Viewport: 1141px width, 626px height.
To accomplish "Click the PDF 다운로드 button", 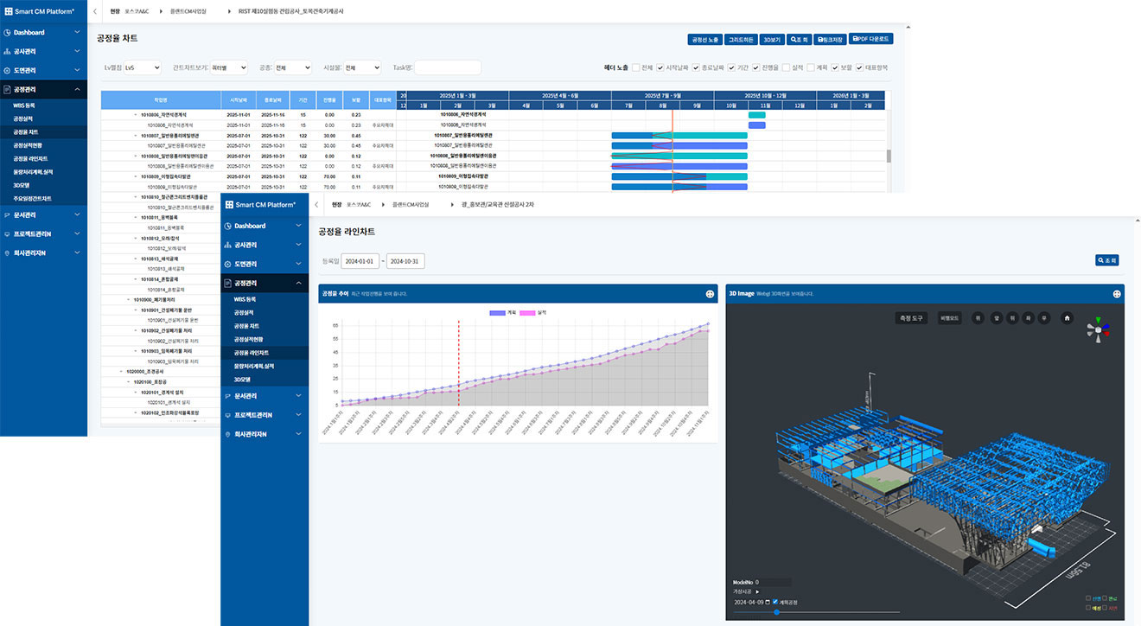I will (x=870, y=39).
